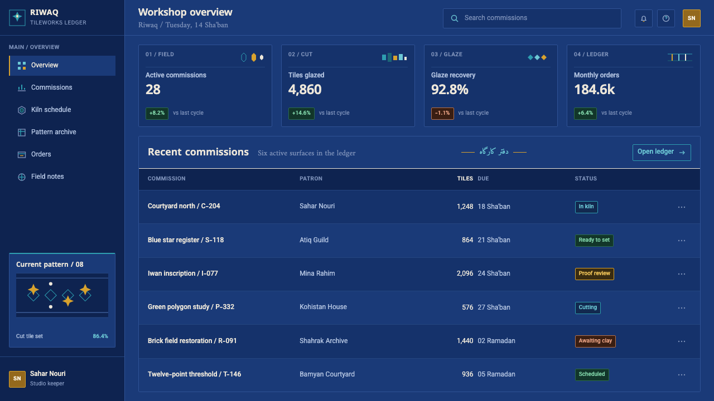
Task: Open the SN profile avatar in header
Action: pyautogui.click(x=692, y=18)
